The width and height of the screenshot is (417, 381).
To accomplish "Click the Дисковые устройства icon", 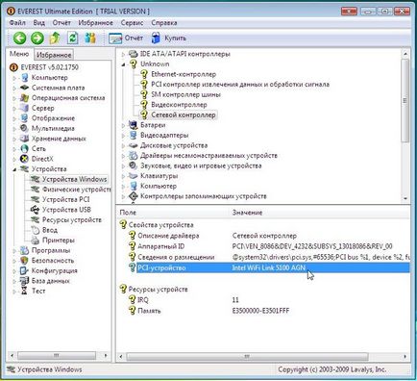I will 134,145.
